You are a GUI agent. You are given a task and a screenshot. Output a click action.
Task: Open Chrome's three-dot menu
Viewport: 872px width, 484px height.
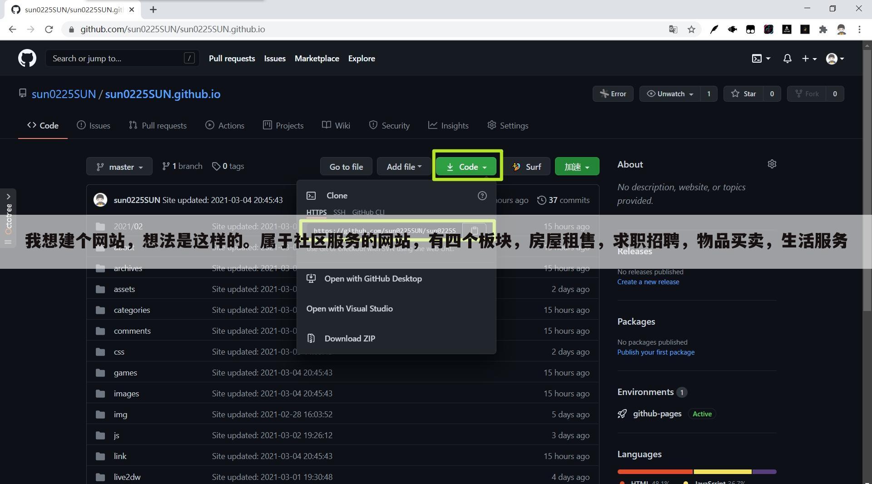(859, 30)
